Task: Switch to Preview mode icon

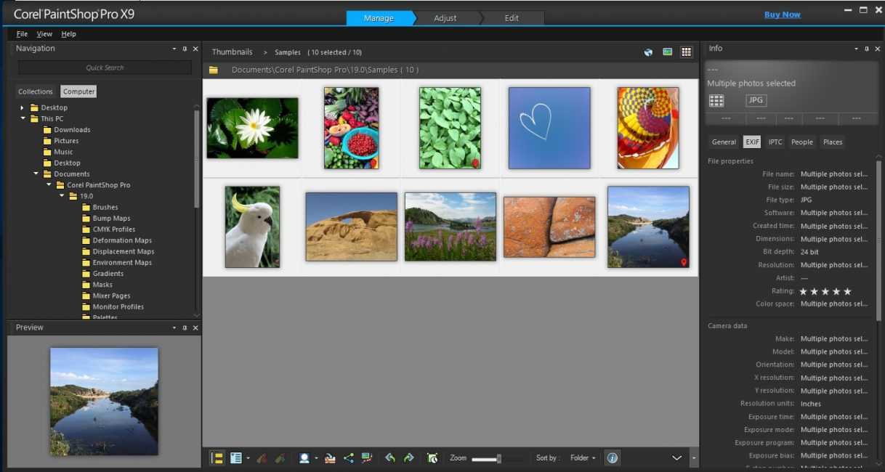Action: point(667,52)
